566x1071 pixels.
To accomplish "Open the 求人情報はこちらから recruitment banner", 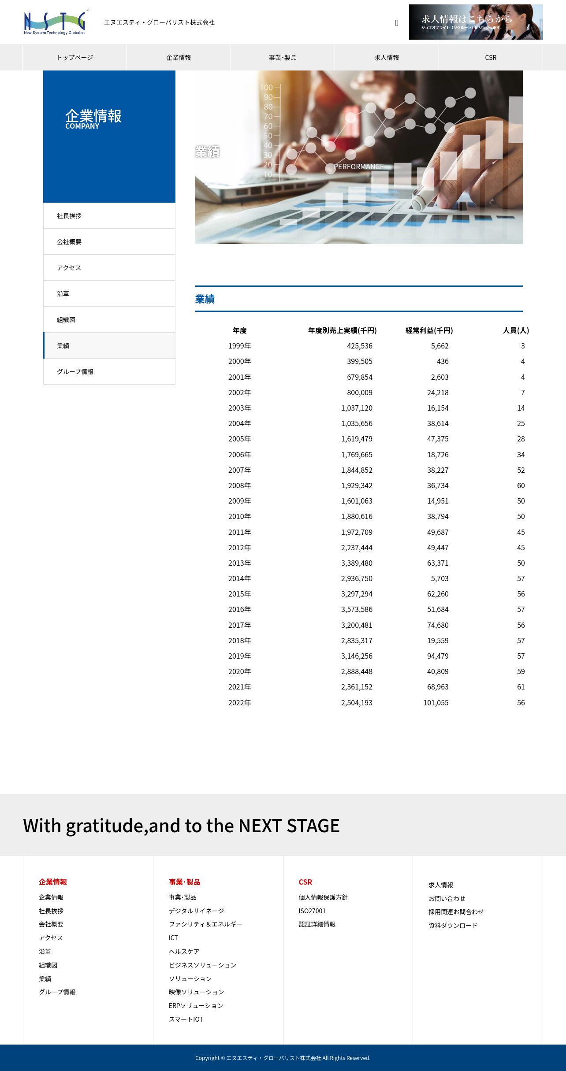I will pos(476,22).
